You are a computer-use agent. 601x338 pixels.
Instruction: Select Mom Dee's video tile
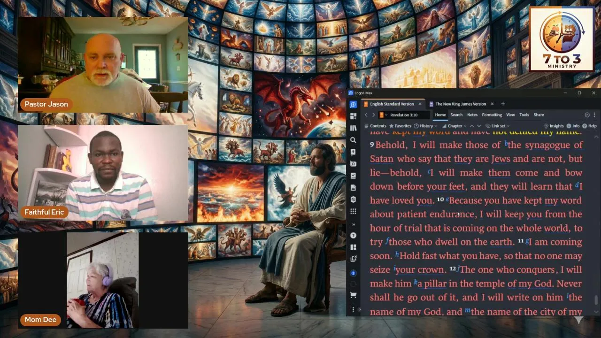click(x=103, y=280)
